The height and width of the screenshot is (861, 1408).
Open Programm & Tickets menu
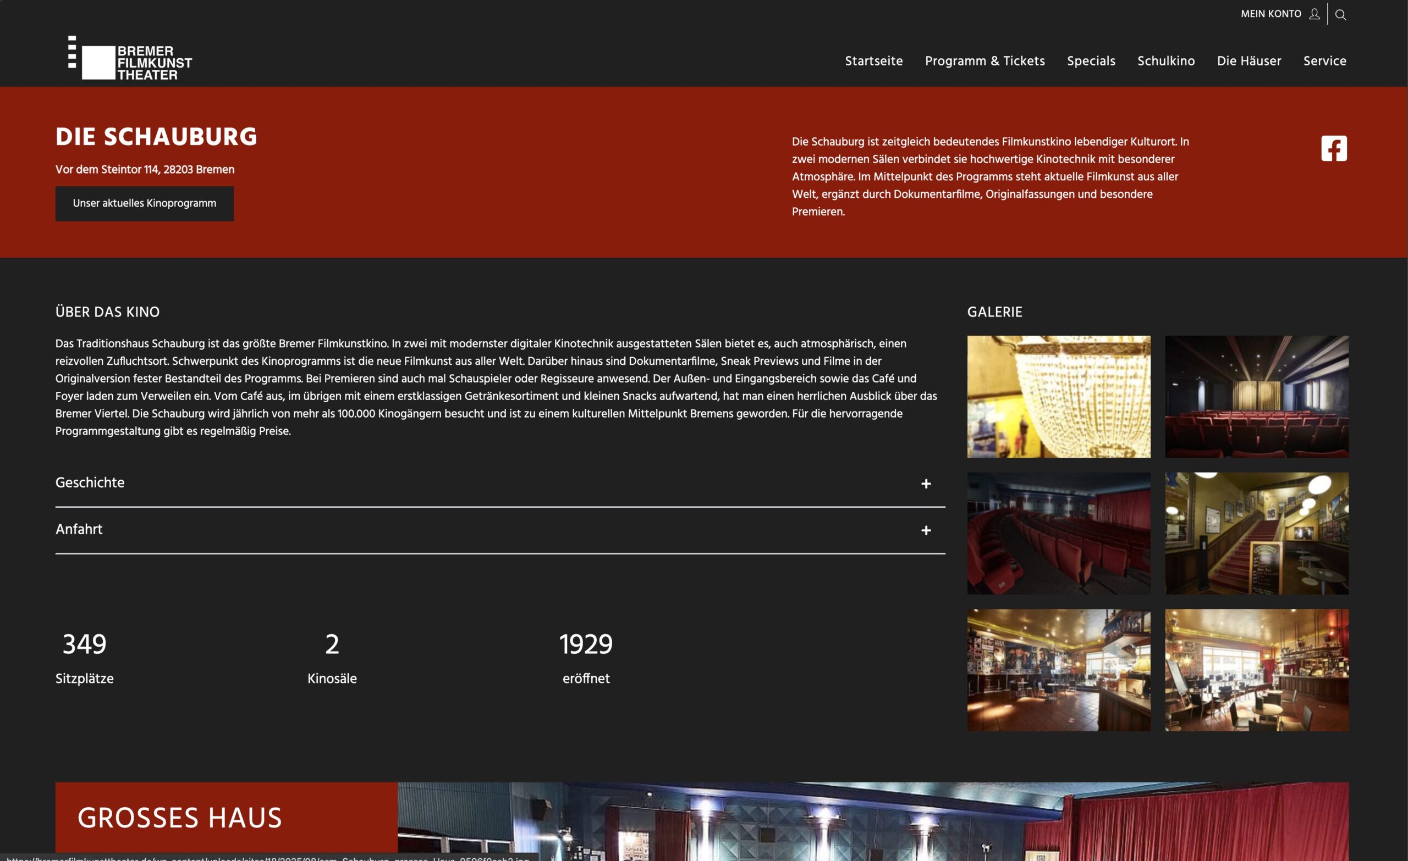(985, 61)
